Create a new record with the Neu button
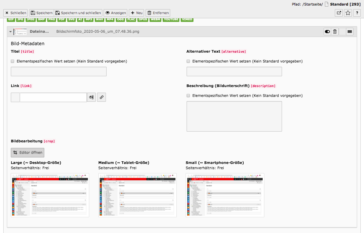 coord(136,13)
